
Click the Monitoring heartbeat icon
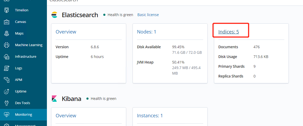pos(7,115)
